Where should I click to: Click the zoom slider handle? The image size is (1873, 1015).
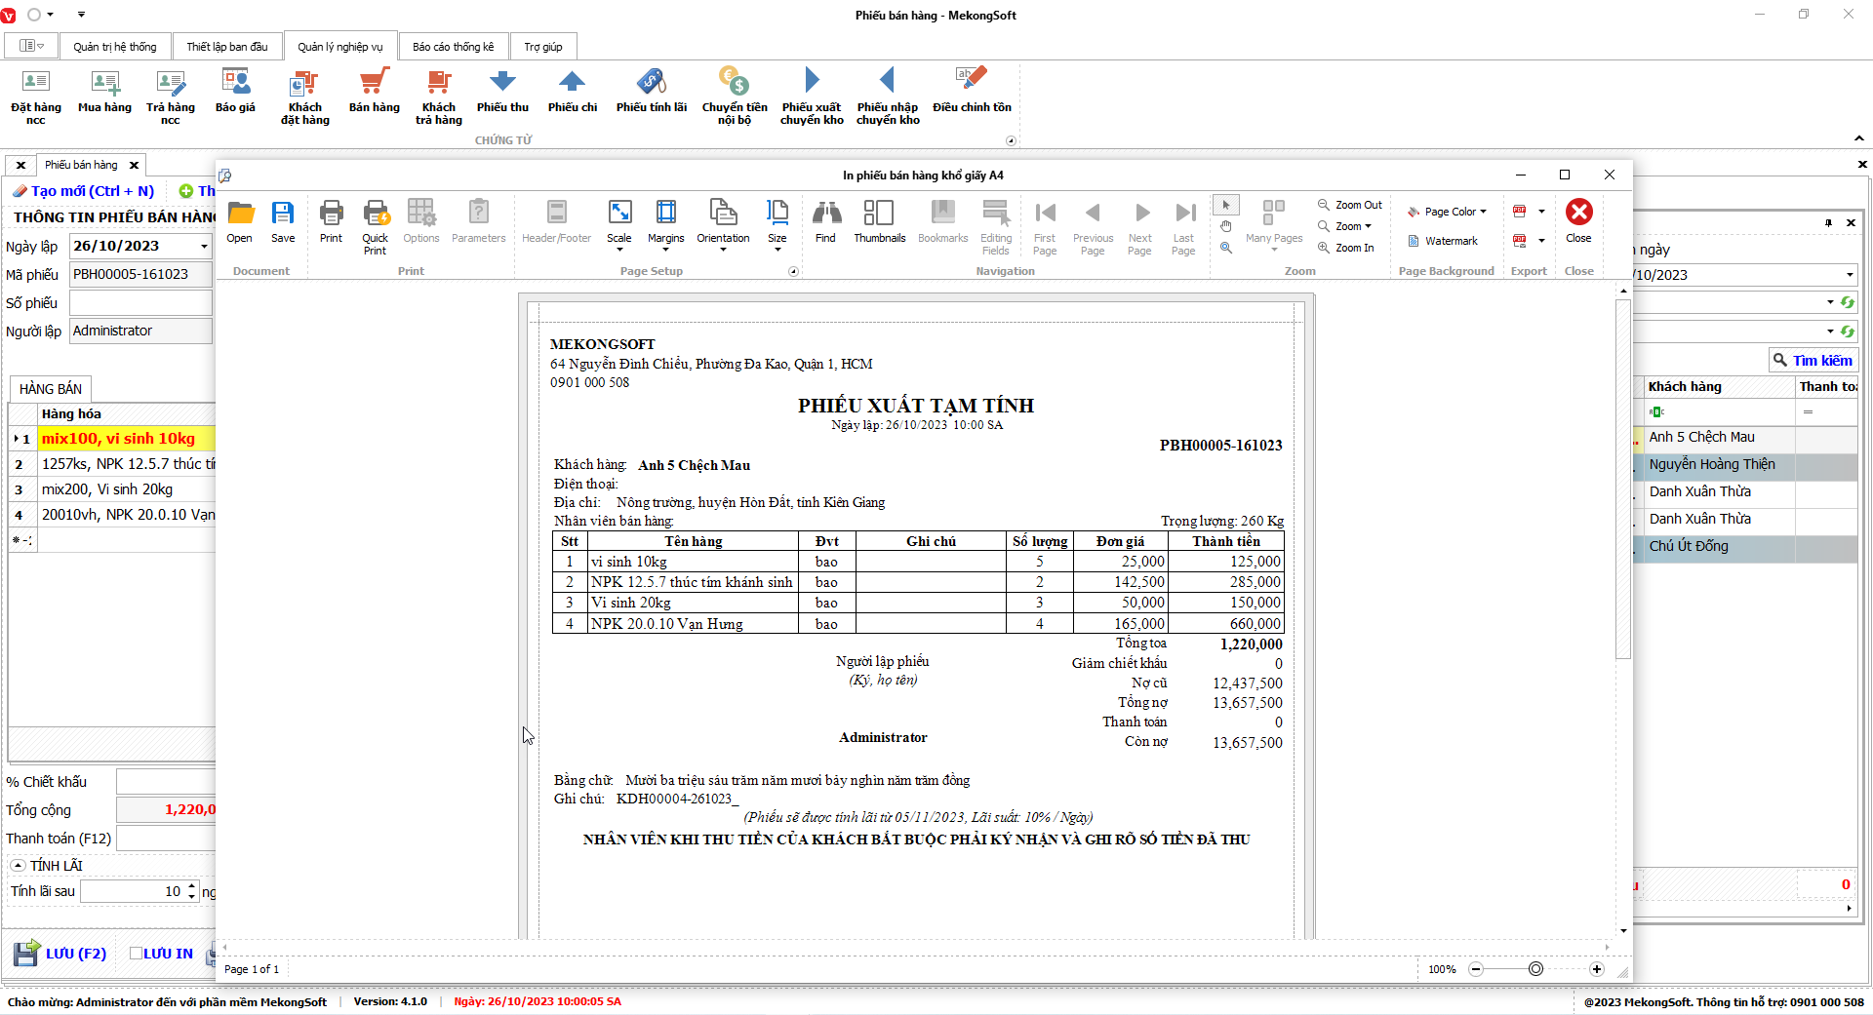point(1535,969)
